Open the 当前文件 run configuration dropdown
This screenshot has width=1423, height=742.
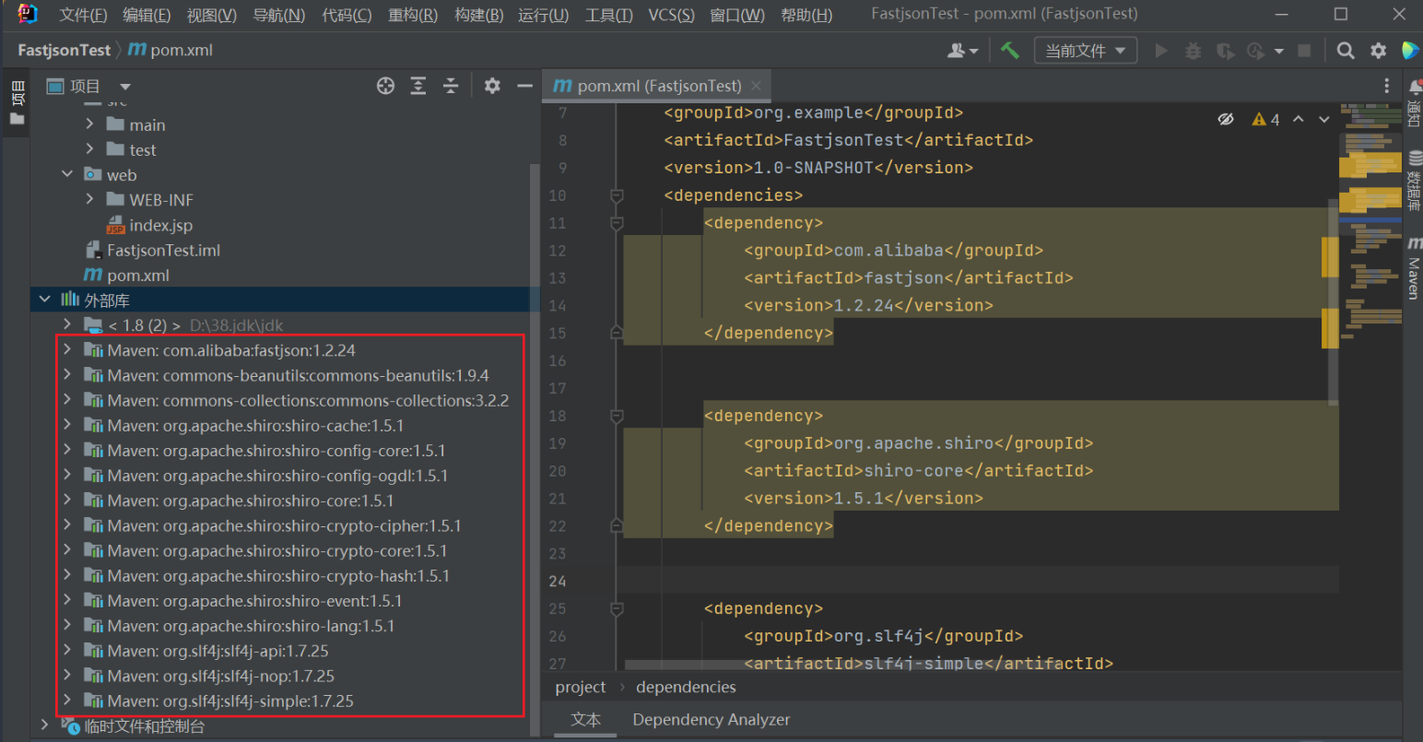pos(1085,51)
